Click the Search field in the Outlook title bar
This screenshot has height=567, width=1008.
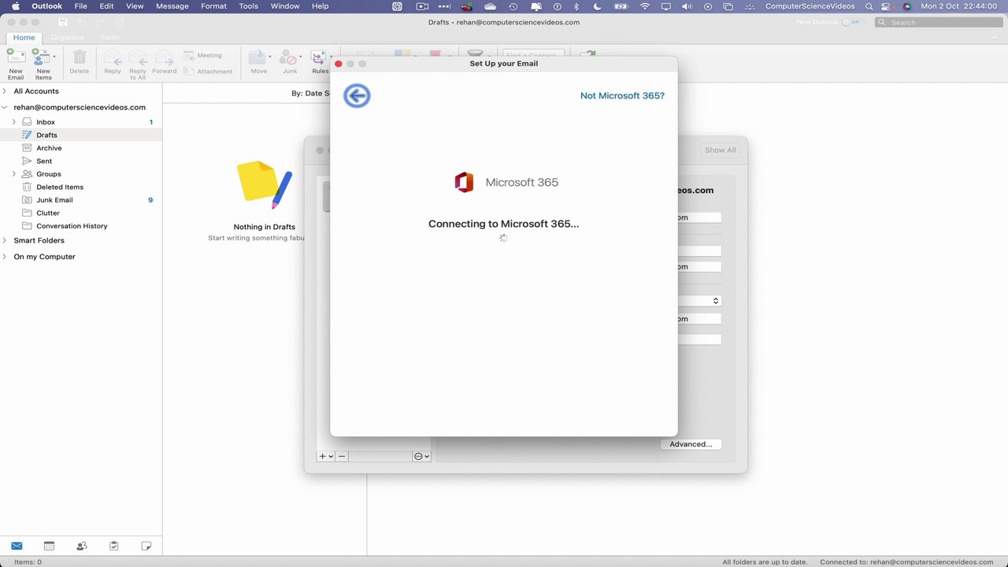tap(939, 22)
